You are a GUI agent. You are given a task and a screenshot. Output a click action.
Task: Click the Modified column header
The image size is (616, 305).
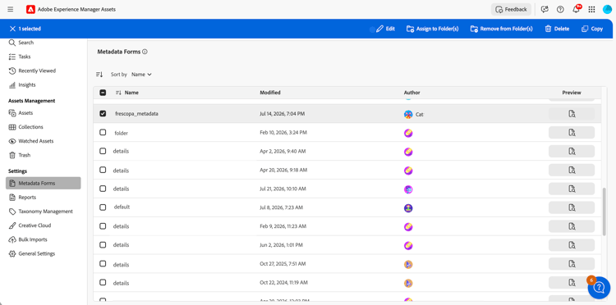[270, 93]
